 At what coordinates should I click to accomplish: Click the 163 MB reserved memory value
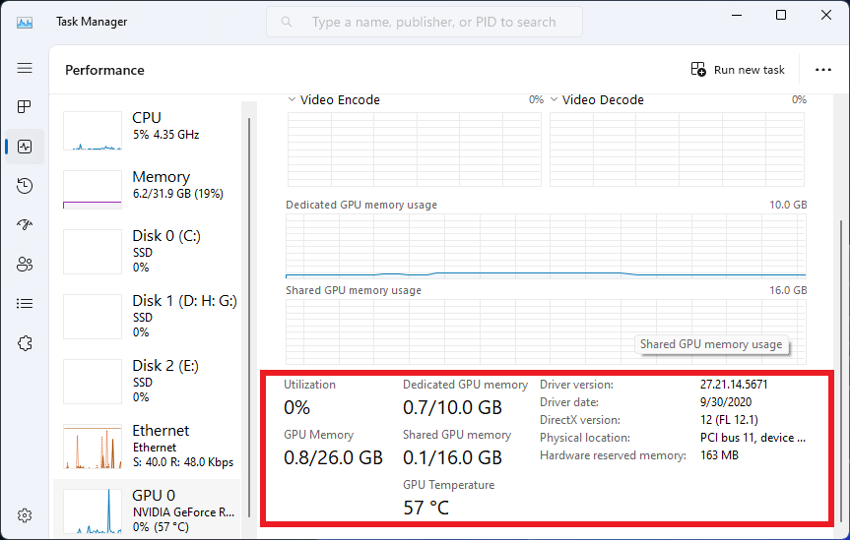[x=719, y=455]
